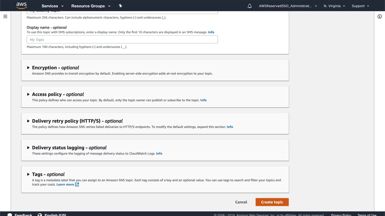Viewport: 385px width, 216px height.
Task: Click the pin shortcut icon in navbar
Action: click(x=120, y=6)
